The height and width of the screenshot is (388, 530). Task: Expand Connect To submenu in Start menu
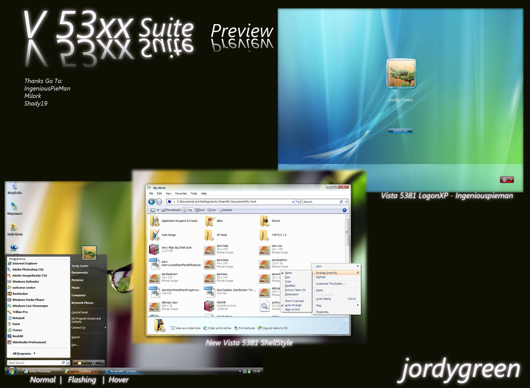tap(89, 328)
